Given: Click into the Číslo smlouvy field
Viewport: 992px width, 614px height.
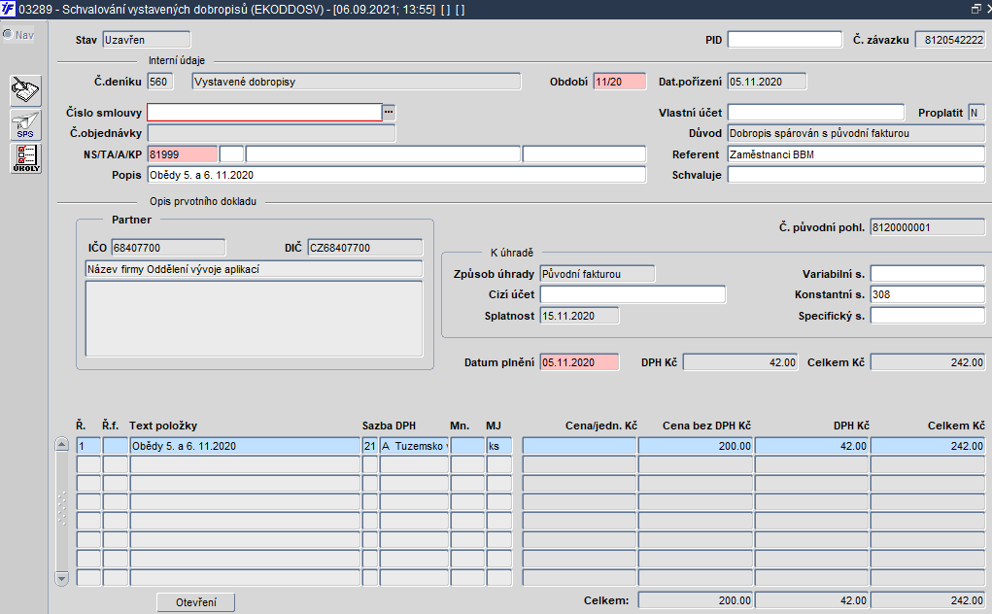Looking at the screenshot, I should [x=264, y=113].
